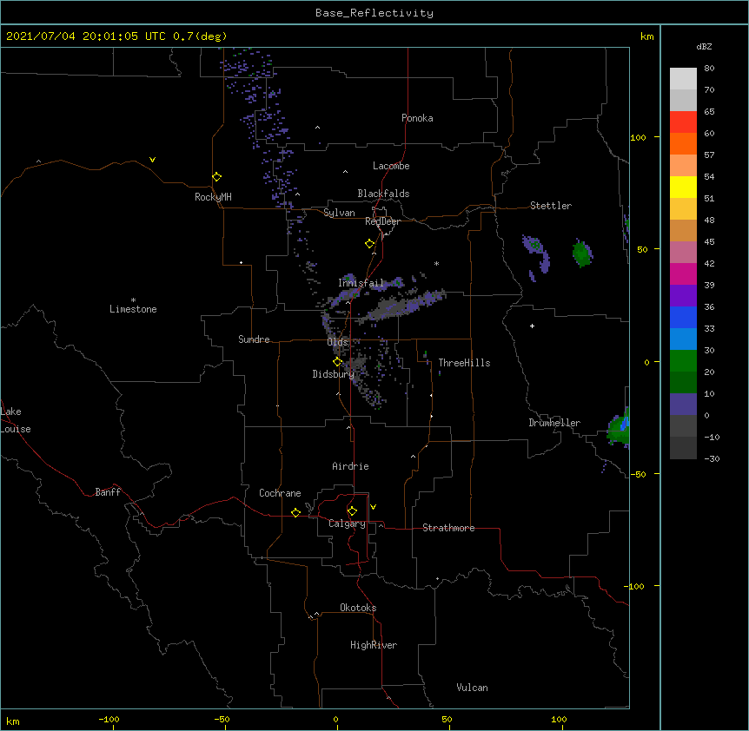Click the Louise label at the left edge
Screen dimensions: 749x731
[16, 429]
